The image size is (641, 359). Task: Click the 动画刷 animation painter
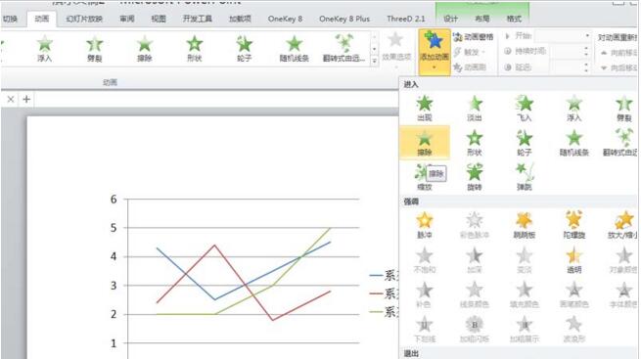pyautogui.click(x=470, y=67)
